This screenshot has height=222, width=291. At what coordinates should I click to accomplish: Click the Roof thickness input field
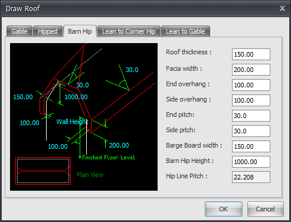(x=251, y=54)
